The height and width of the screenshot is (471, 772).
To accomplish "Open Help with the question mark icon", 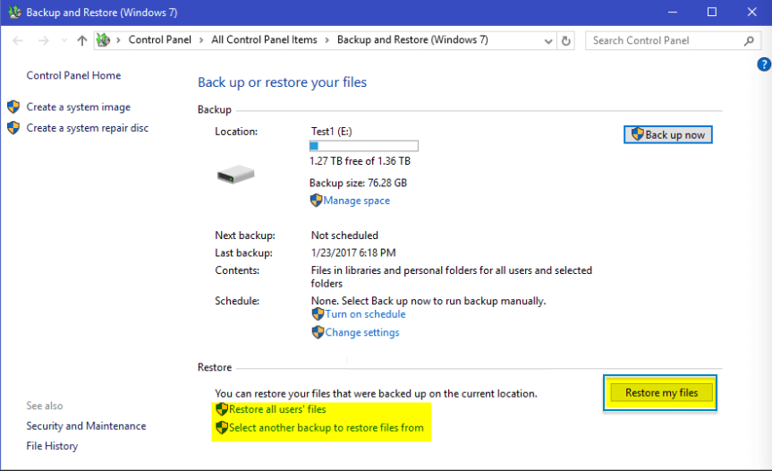I will tap(764, 64).
